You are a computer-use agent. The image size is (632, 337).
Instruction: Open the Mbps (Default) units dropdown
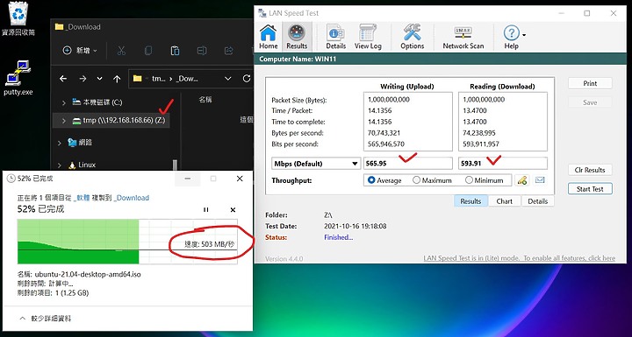[x=316, y=164]
